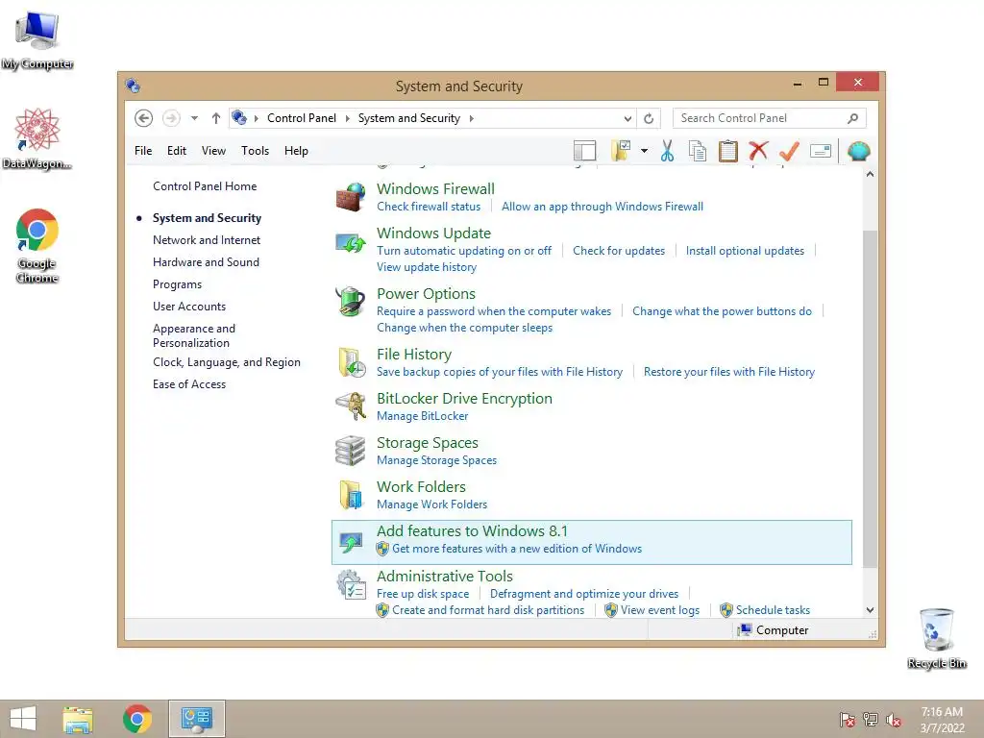
Task: Open Ease of Access in sidebar
Action: point(189,384)
